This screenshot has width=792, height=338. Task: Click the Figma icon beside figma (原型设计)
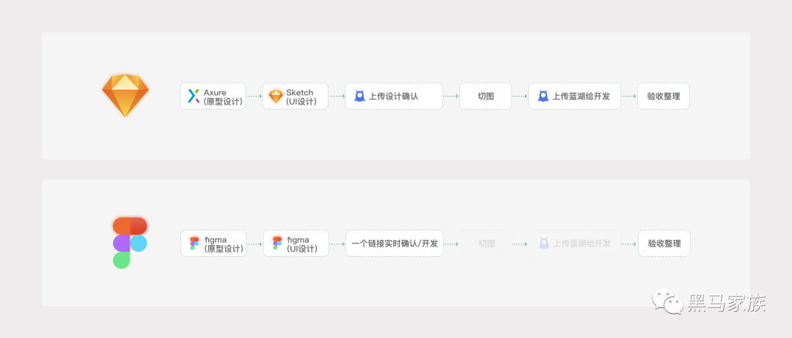pyautogui.click(x=194, y=244)
